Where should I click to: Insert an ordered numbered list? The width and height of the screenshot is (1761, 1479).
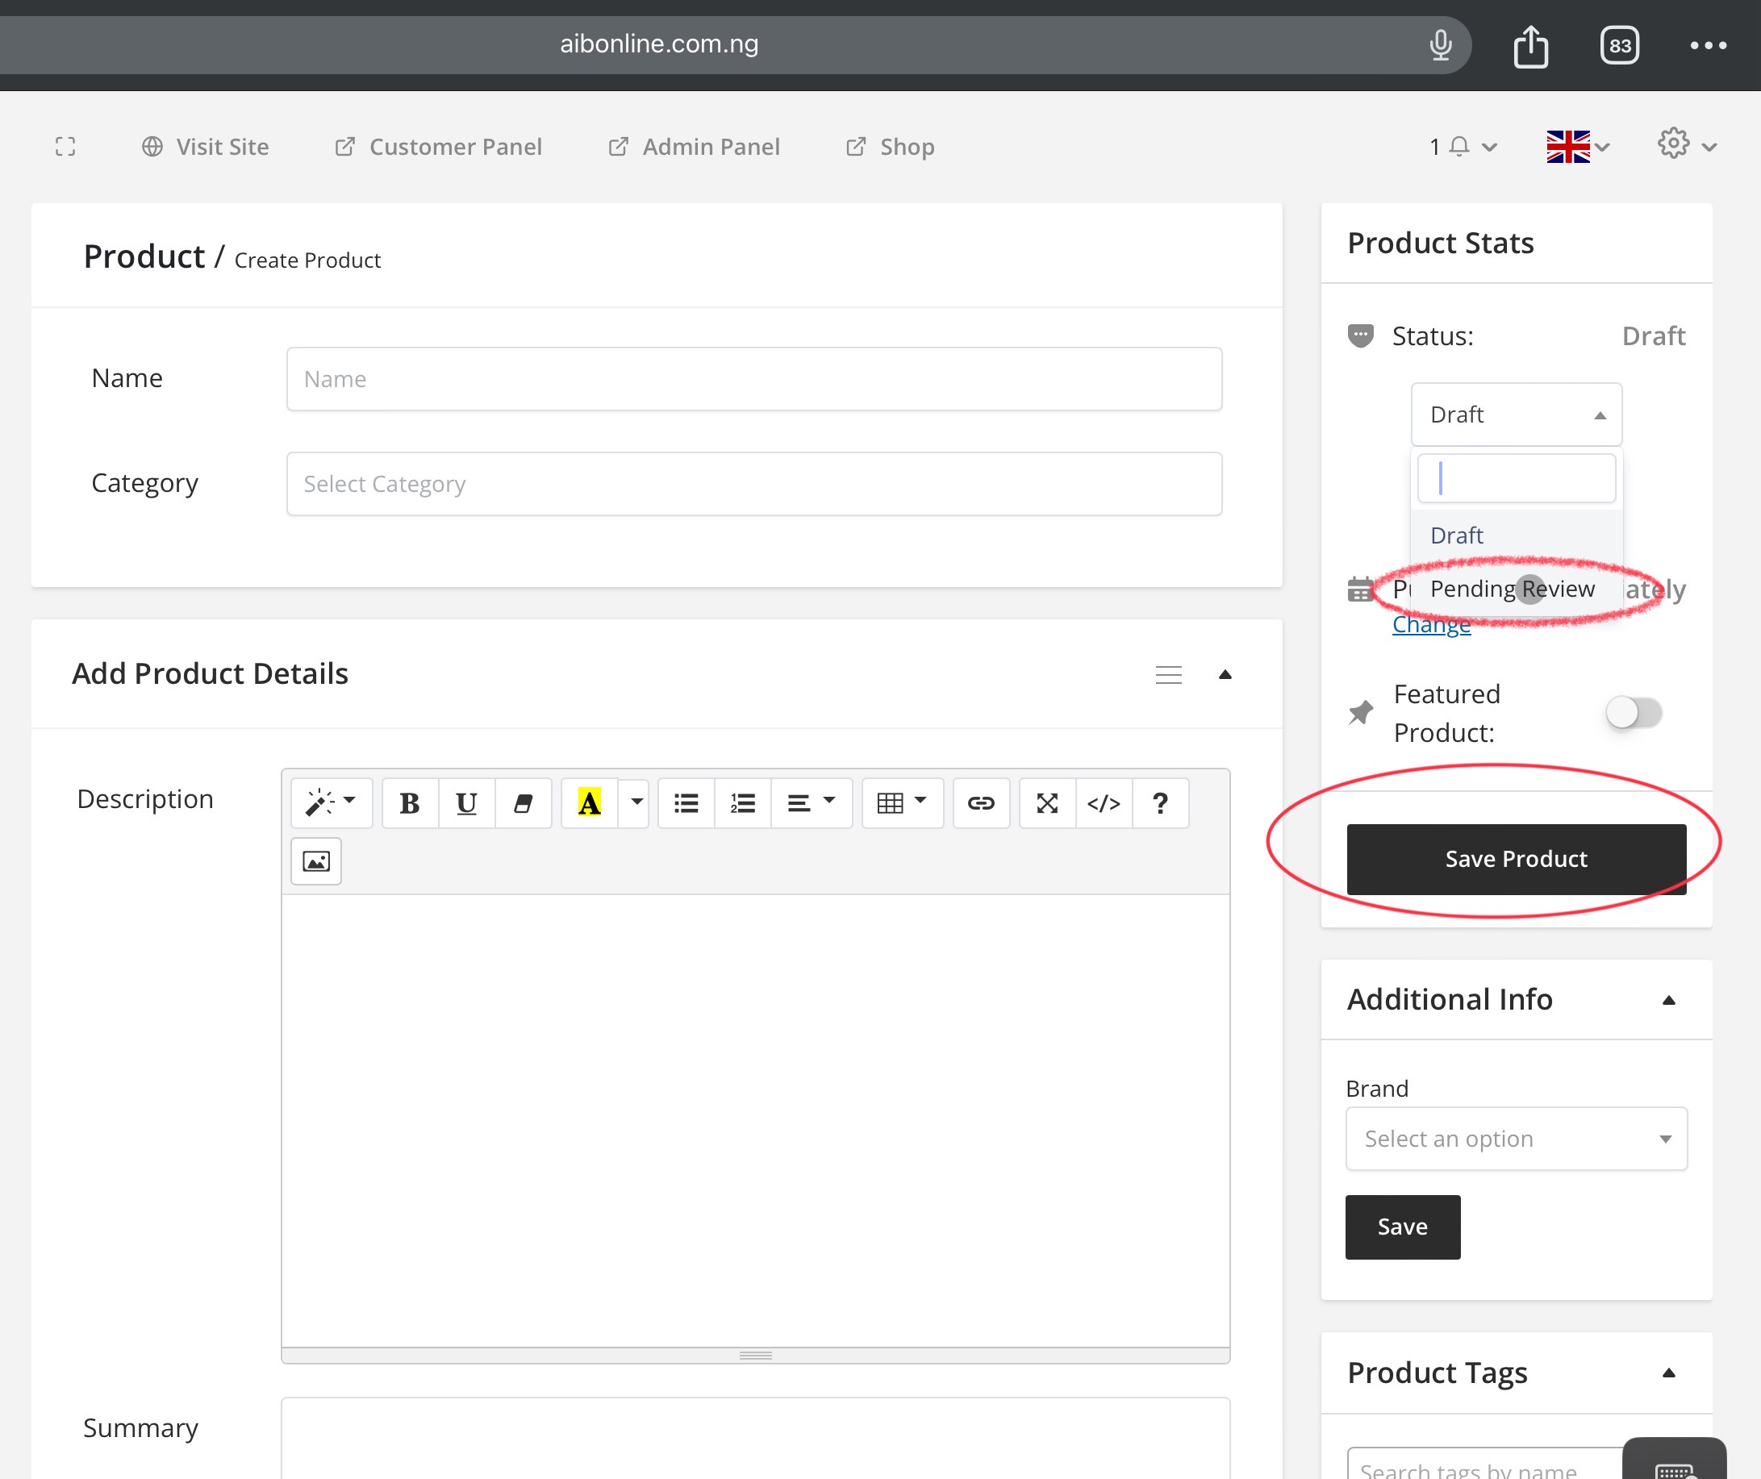tap(743, 803)
